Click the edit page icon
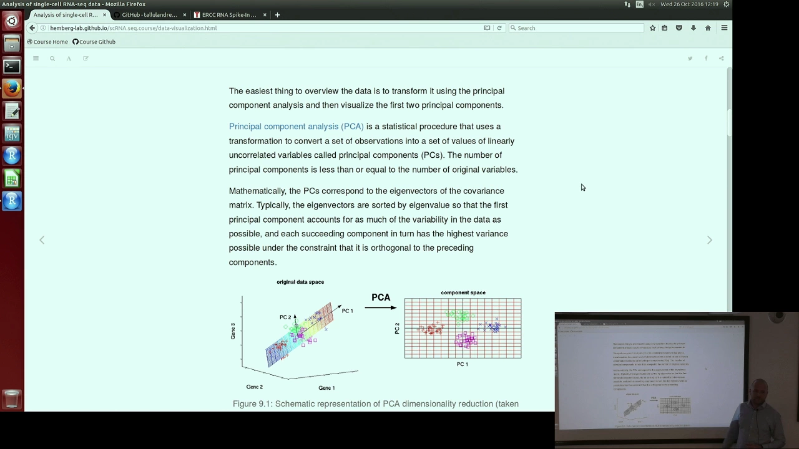The image size is (799, 449). tap(86, 58)
